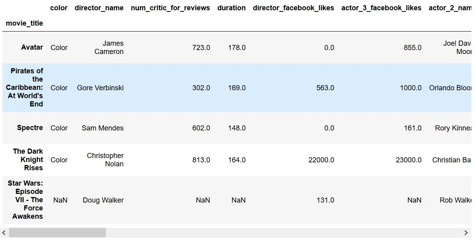This screenshot has height=240, width=475.
Task: Click the Star Wars Episode VII row title
Action: pos(25,200)
